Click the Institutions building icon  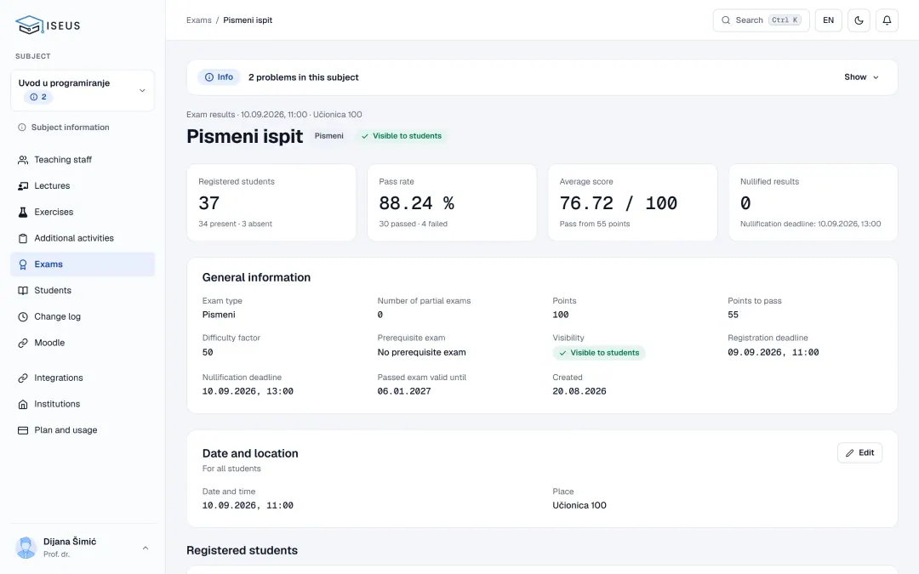tap(23, 404)
